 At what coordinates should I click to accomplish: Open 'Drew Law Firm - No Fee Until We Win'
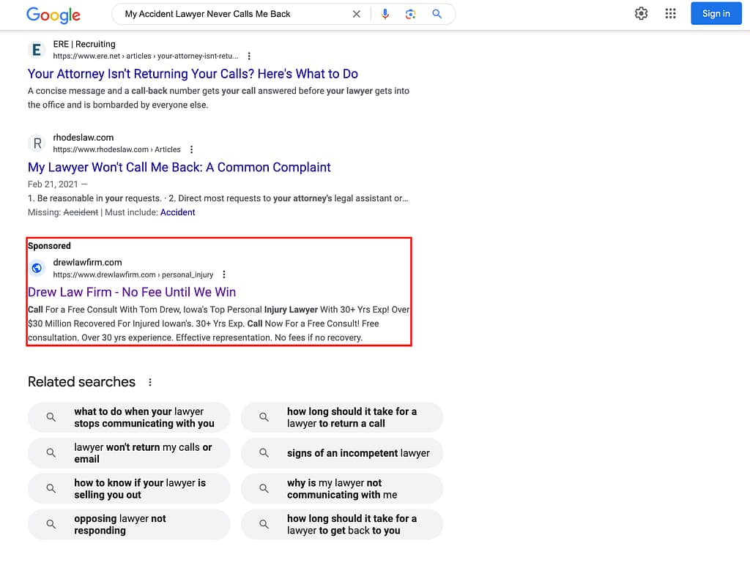click(132, 292)
